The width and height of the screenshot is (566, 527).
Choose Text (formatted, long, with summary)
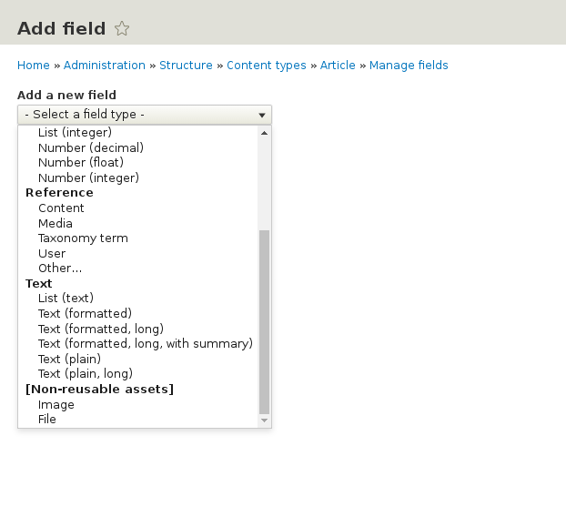point(145,344)
